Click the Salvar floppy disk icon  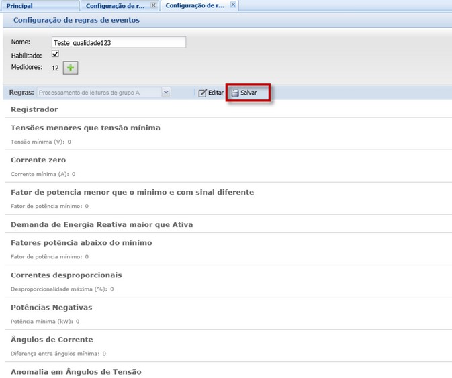235,93
